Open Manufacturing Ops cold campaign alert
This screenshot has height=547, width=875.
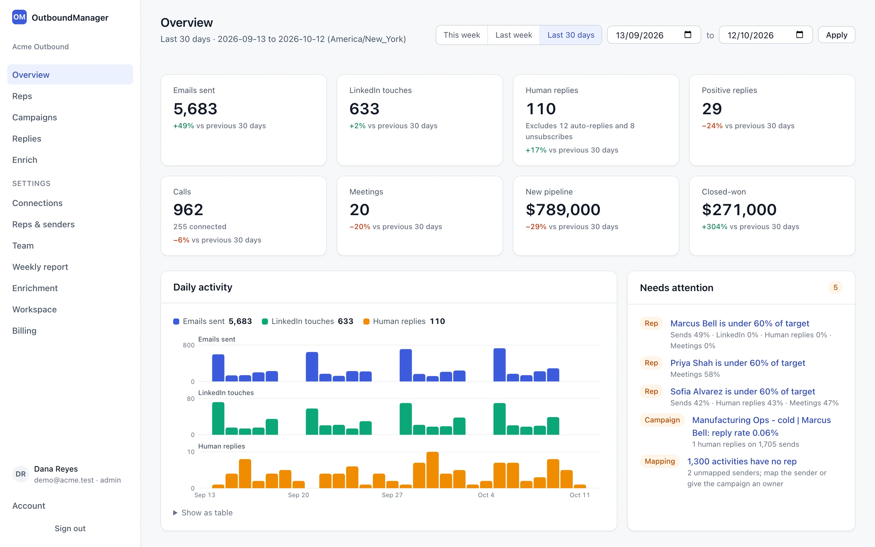[x=761, y=427]
